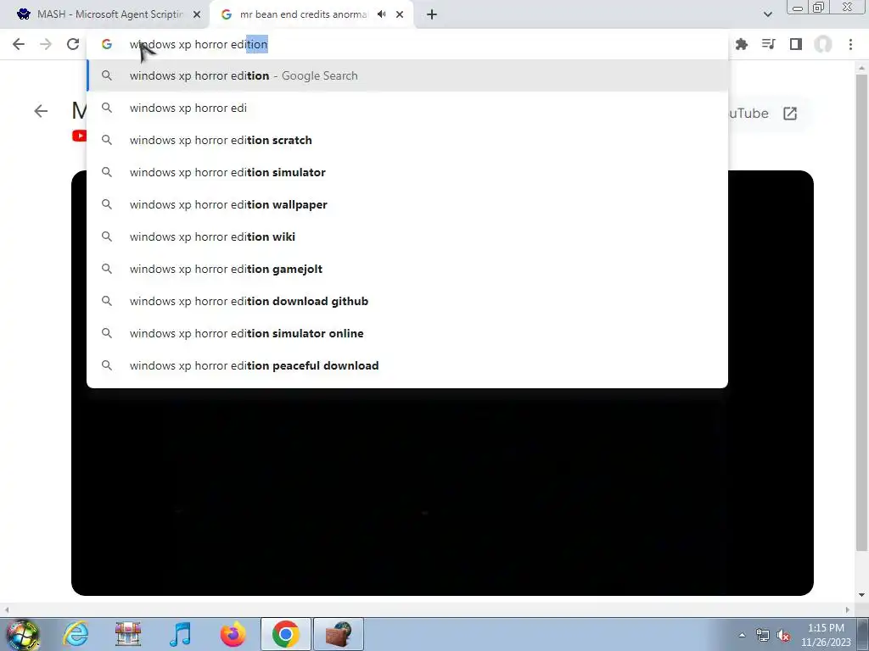Close the MASH Microsoft Agent Scripting tab

pyautogui.click(x=197, y=14)
